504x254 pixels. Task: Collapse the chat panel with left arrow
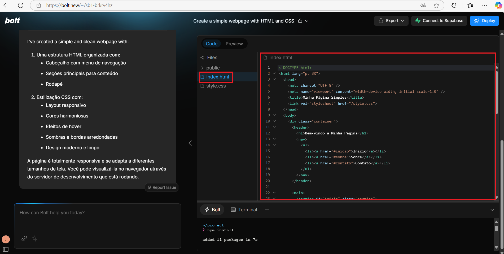(190, 143)
